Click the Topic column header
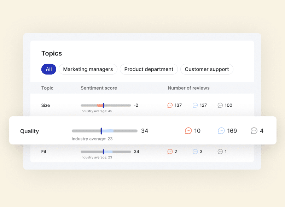This screenshot has height=207, width=285. [47, 88]
